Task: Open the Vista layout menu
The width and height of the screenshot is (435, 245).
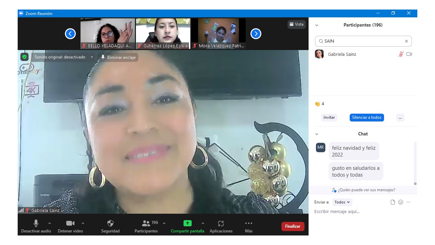Action: pyautogui.click(x=296, y=24)
